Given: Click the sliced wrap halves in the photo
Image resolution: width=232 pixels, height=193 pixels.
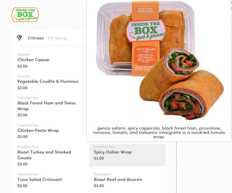Looking at the screenshot, I should pos(182,84).
